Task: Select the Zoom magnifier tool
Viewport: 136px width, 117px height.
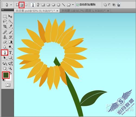Action: click(x=10, y=68)
